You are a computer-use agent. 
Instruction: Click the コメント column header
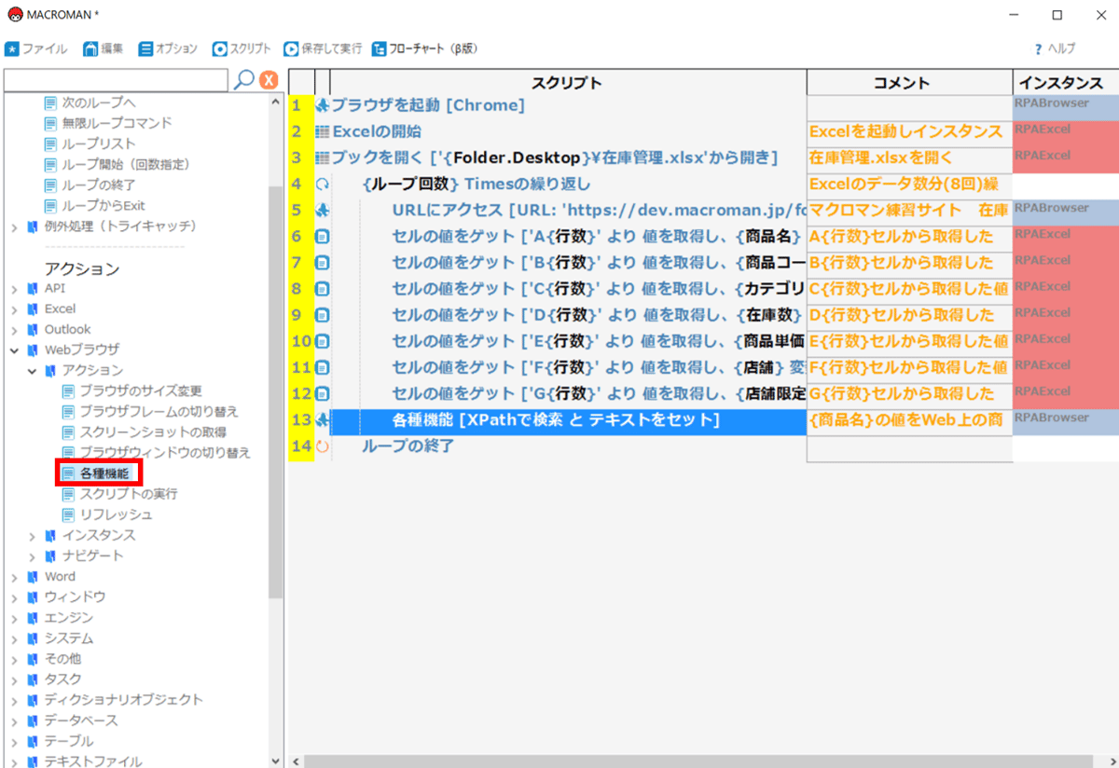tap(909, 82)
